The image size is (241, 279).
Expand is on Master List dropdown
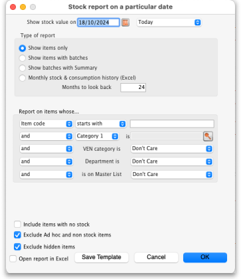tap(172, 175)
